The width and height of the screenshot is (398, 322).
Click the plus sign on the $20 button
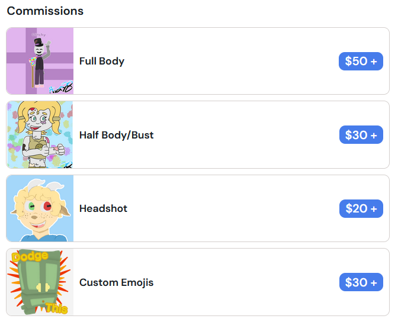pos(374,209)
